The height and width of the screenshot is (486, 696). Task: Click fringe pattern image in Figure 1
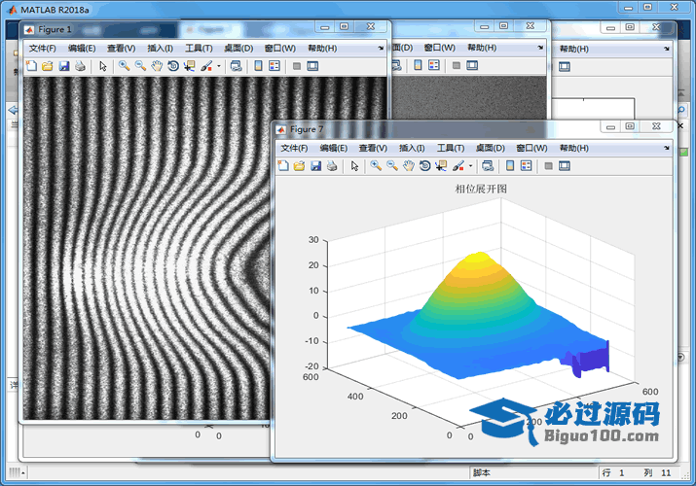pyautogui.click(x=146, y=248)
